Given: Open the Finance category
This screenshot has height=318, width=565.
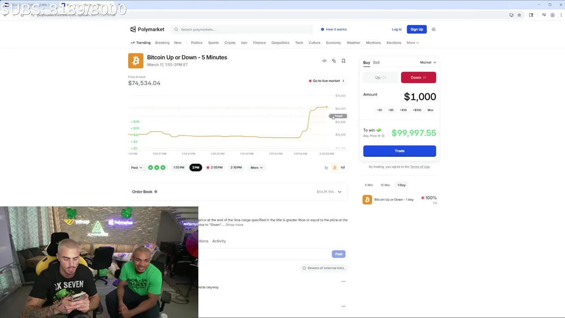Looking at the screenshot, I should click(x=259, y=43).
